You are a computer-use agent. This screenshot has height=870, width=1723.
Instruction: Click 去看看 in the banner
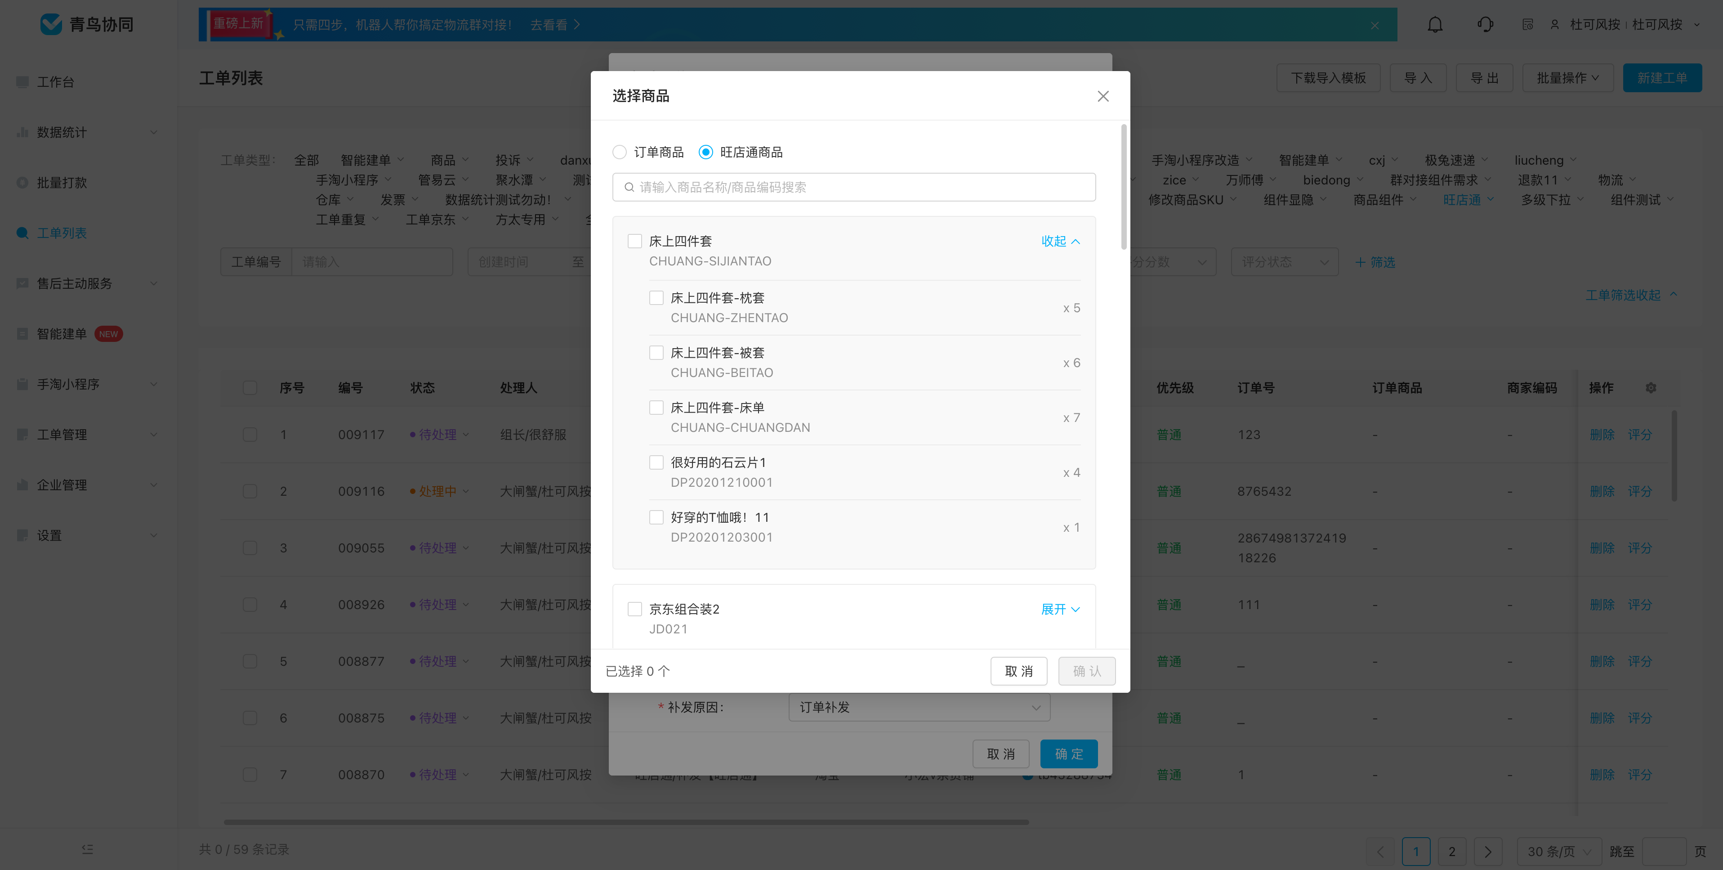click(x=555, y=26)
